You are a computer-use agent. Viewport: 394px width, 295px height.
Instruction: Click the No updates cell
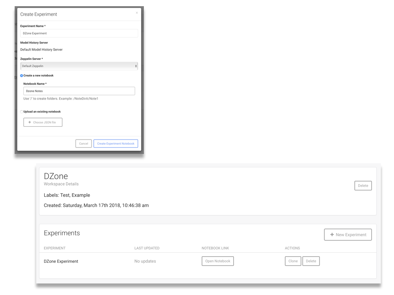tap(145, 261)
